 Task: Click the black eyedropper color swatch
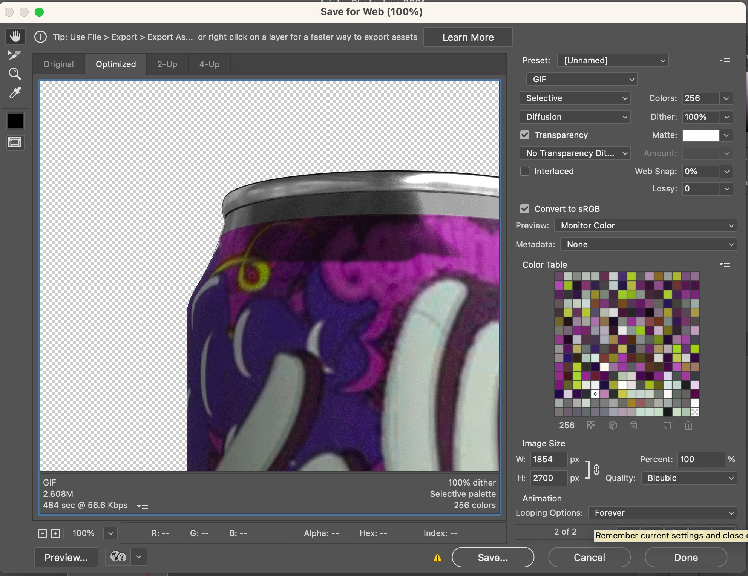(15, 121)
